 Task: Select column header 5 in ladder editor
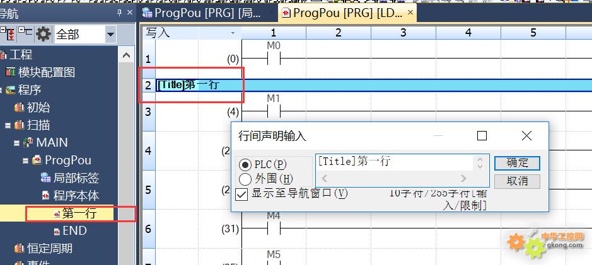pyautogui.click(x=533, y=33)
